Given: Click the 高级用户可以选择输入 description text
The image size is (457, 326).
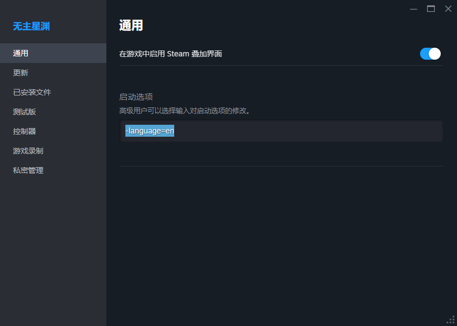Looking at the screenshot, I should [x=185, y=111].
